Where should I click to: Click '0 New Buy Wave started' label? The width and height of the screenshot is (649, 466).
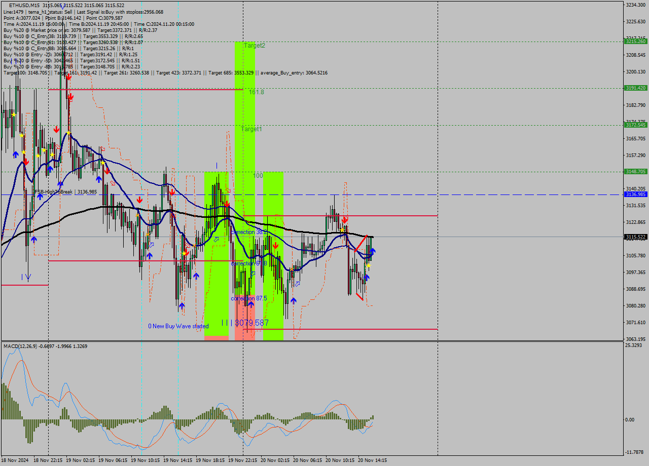click(x=178, y=326)
